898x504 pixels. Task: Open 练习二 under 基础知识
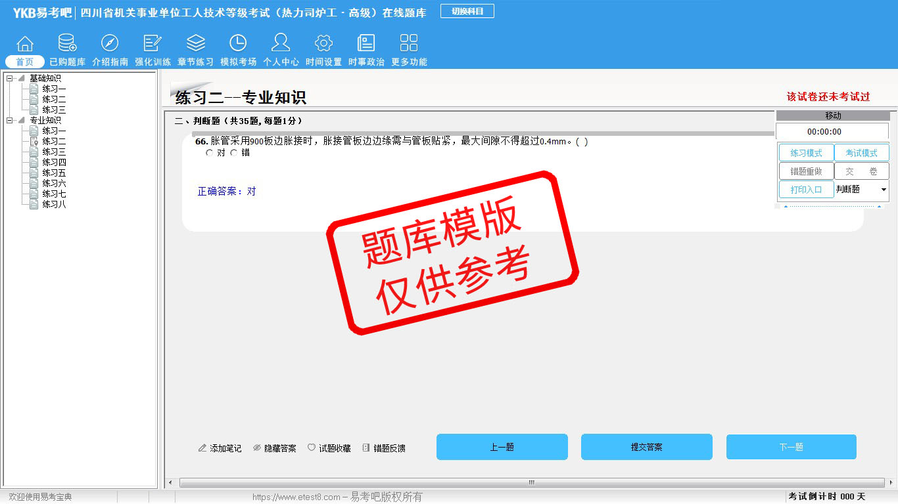coord(54,100)
